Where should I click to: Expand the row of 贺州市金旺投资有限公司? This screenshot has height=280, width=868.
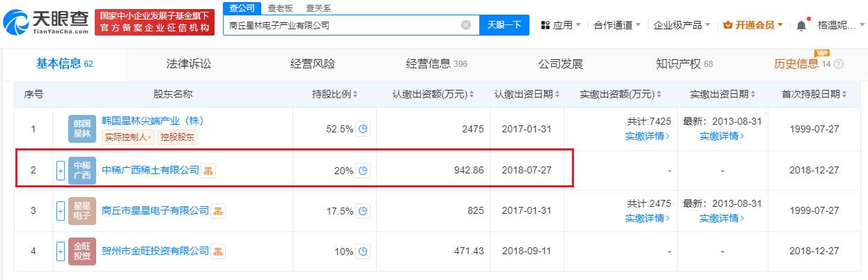(61, 251)
